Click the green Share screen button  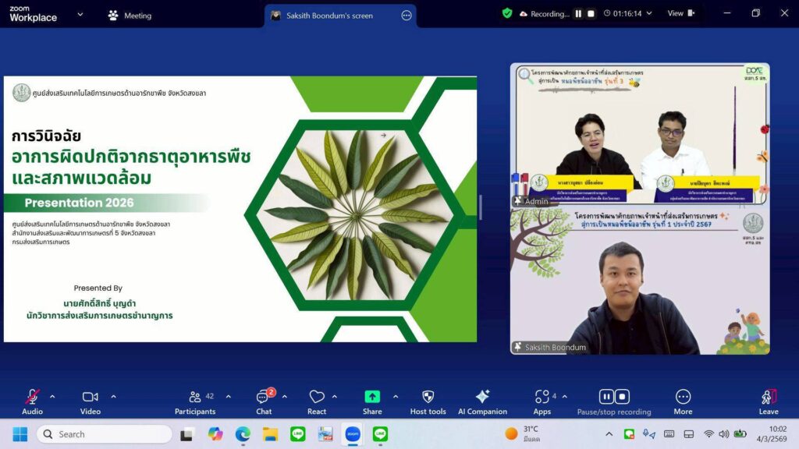coord(372,398)
